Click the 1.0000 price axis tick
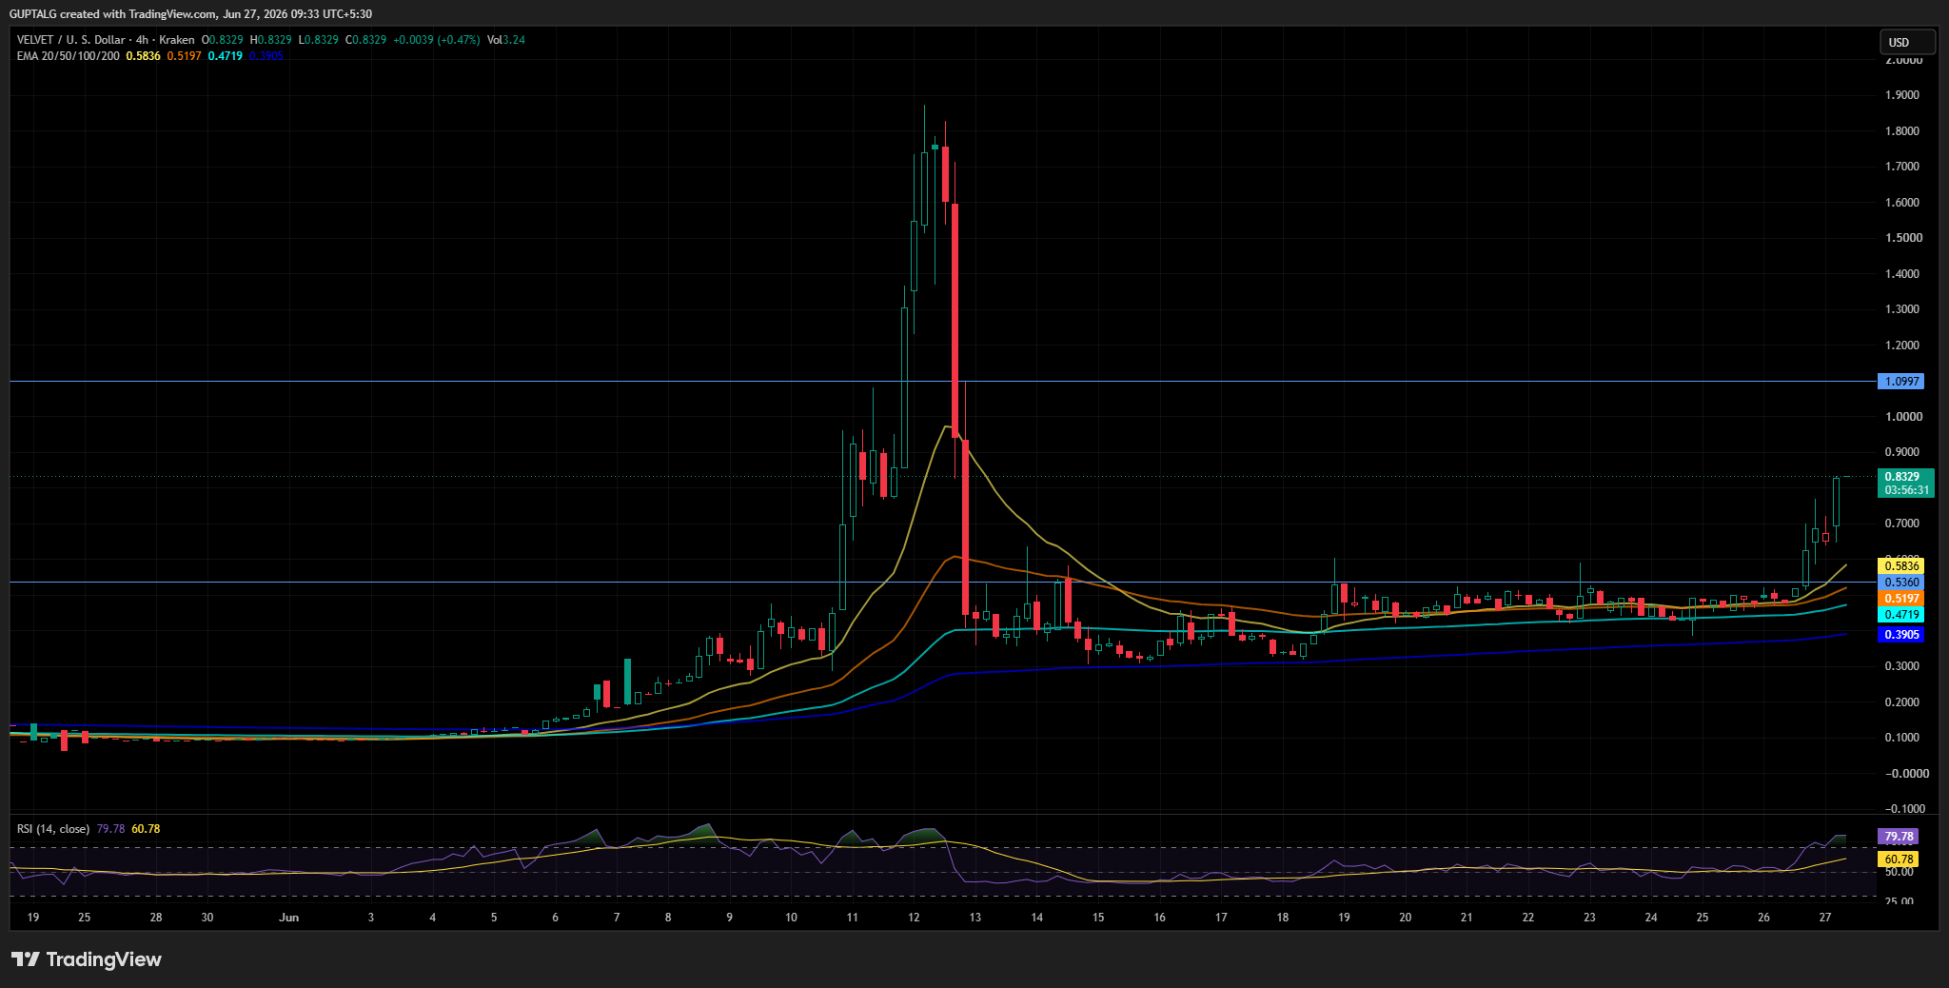This screenshot has height=988, width=1949. [x=1902, y=417]
